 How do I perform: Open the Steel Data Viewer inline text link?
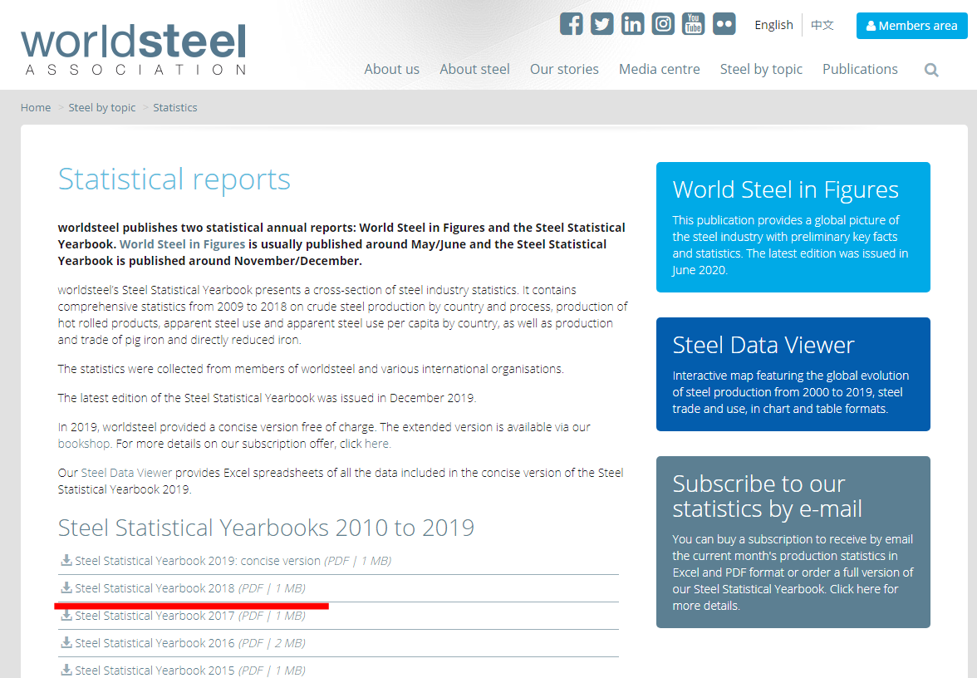point(126,473)
